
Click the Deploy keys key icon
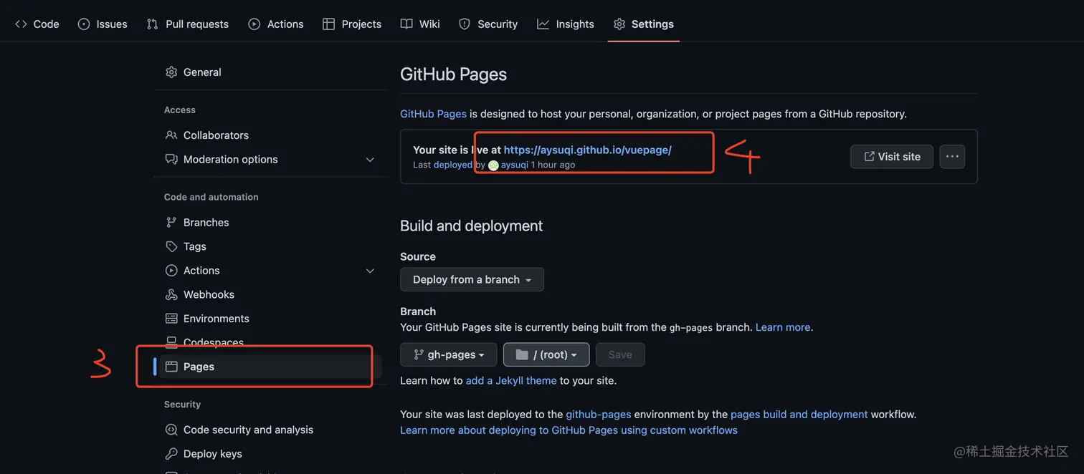(171, 454)
